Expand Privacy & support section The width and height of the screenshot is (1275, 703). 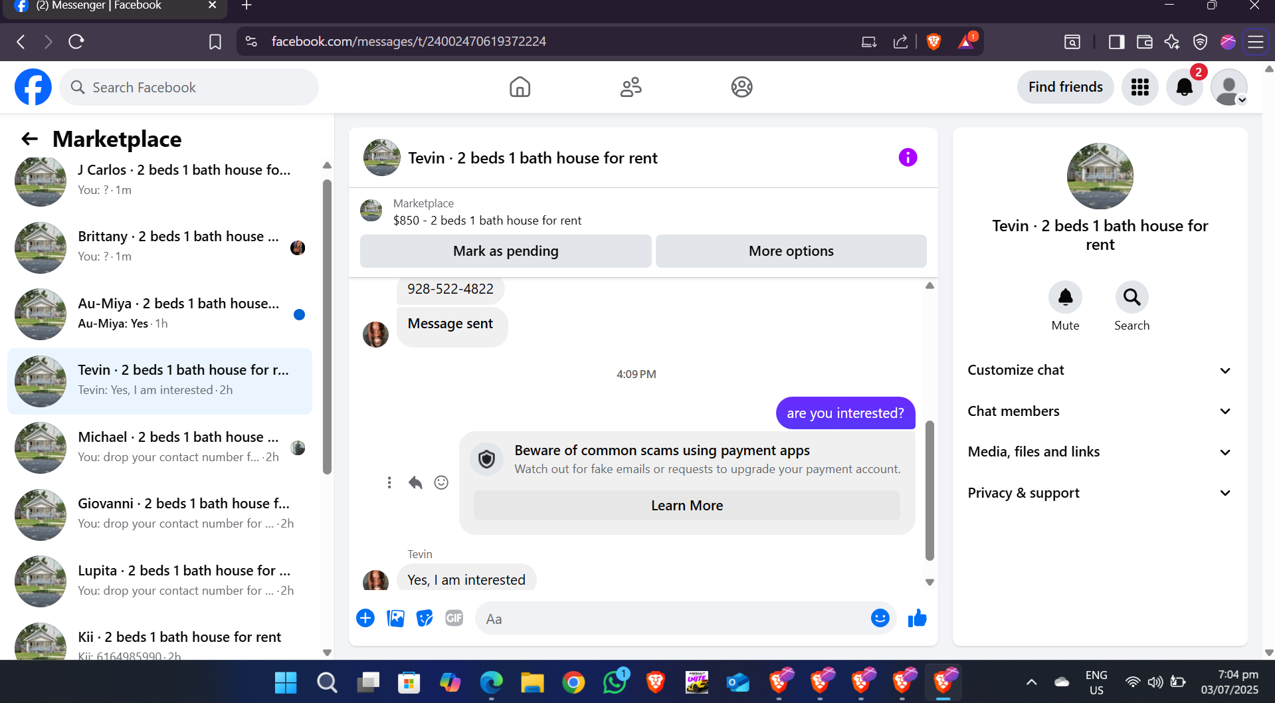coord(1100,493)
